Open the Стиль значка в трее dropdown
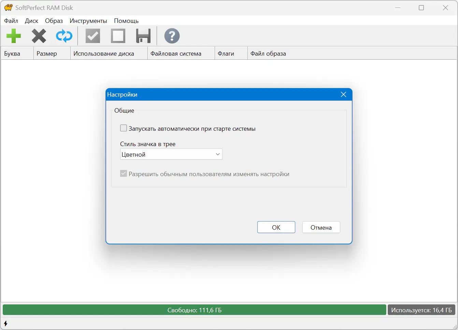The image size is (458, 330). [171, 154]
